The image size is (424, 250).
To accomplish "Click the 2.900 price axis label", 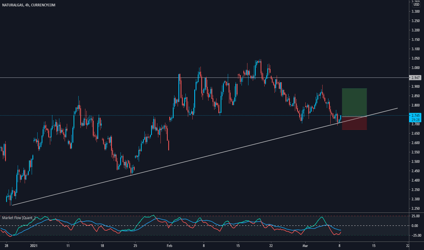I will [416, 86].
